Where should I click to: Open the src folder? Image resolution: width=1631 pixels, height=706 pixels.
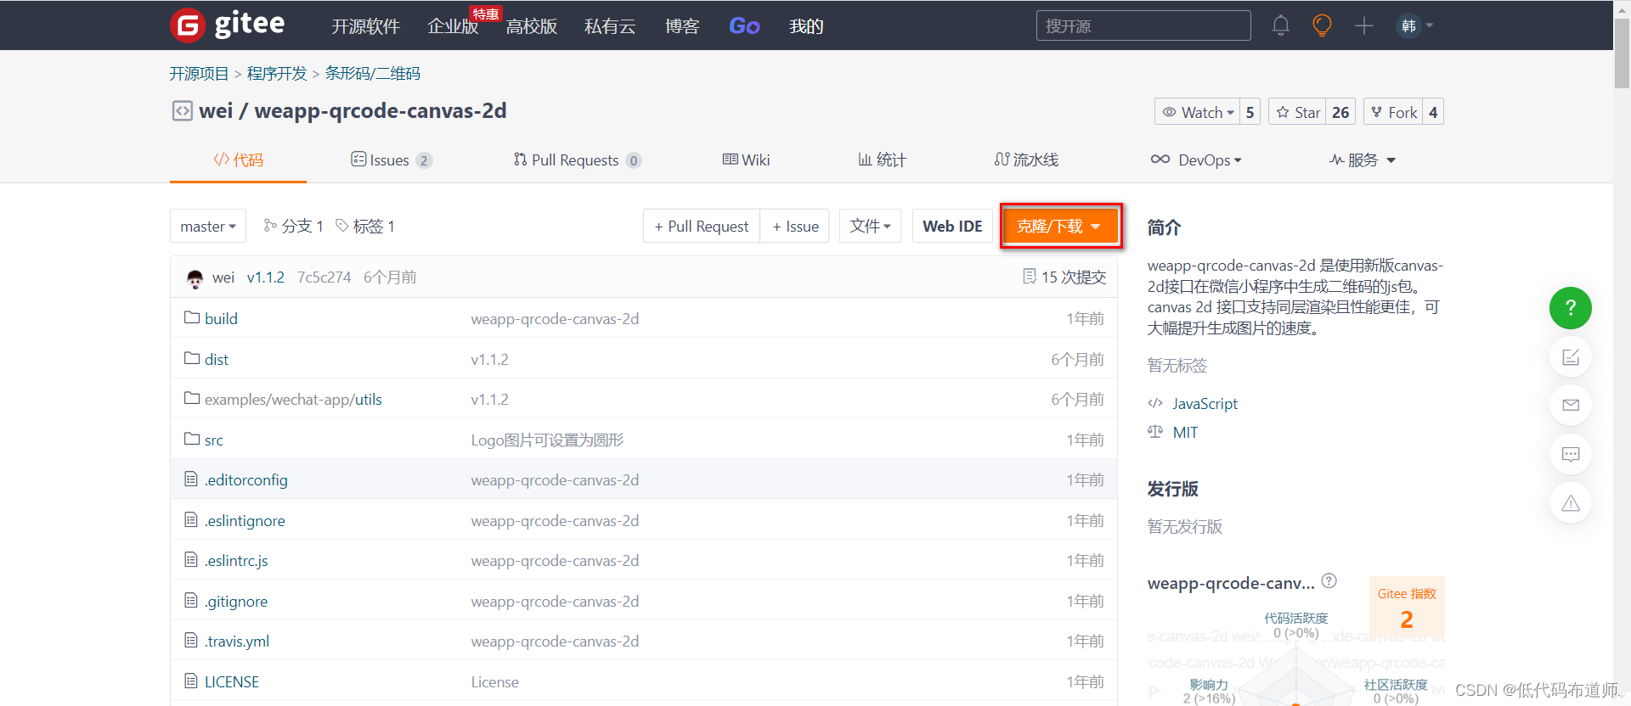(x=214, y=440)
